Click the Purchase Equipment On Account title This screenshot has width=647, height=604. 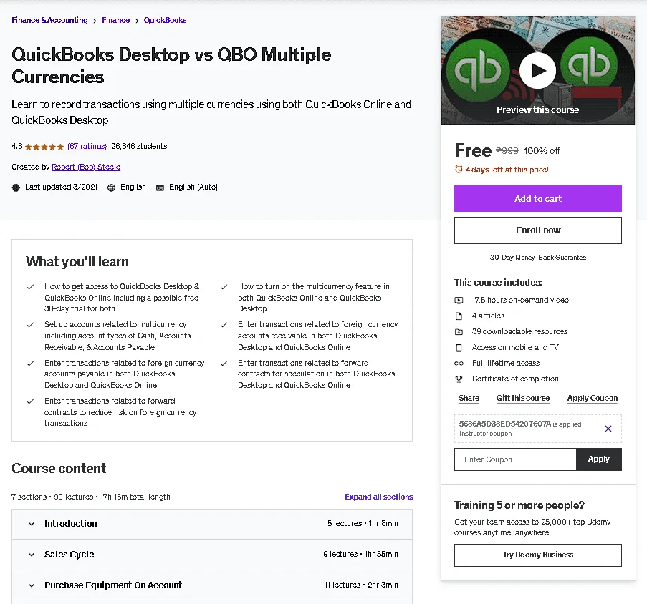coord(113,585)
